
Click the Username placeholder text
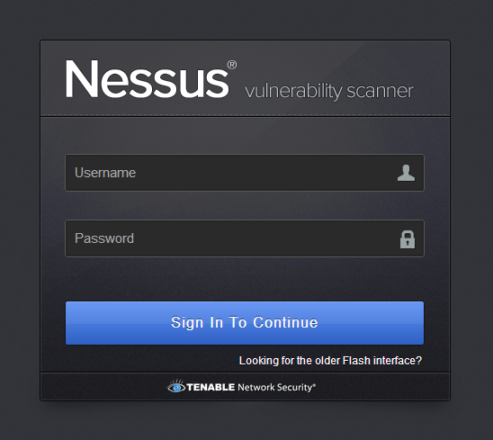(105, 173)
